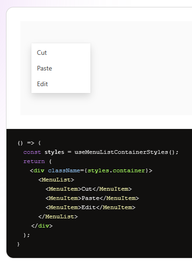The width and height of the screenshot is (192, 263).
Task: Choose Paste from the menu list
Action: (x=61, y=68)
